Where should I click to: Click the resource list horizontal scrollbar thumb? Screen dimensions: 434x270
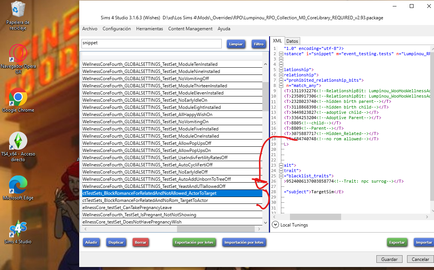pyautogui.click(x=216, y=229)
